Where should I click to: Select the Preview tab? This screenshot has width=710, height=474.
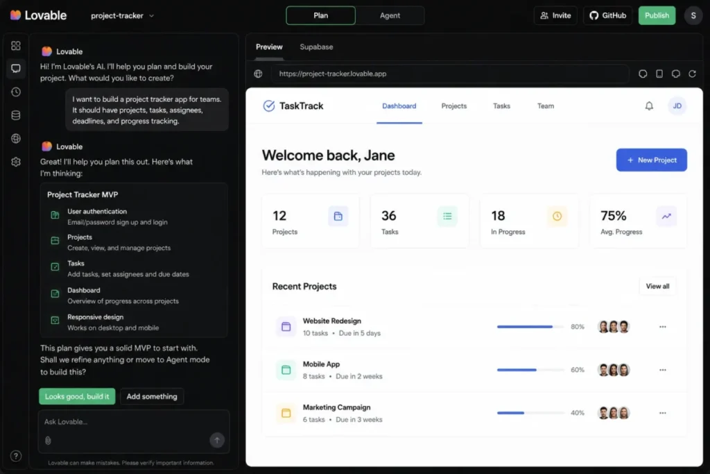click(269, 46)
